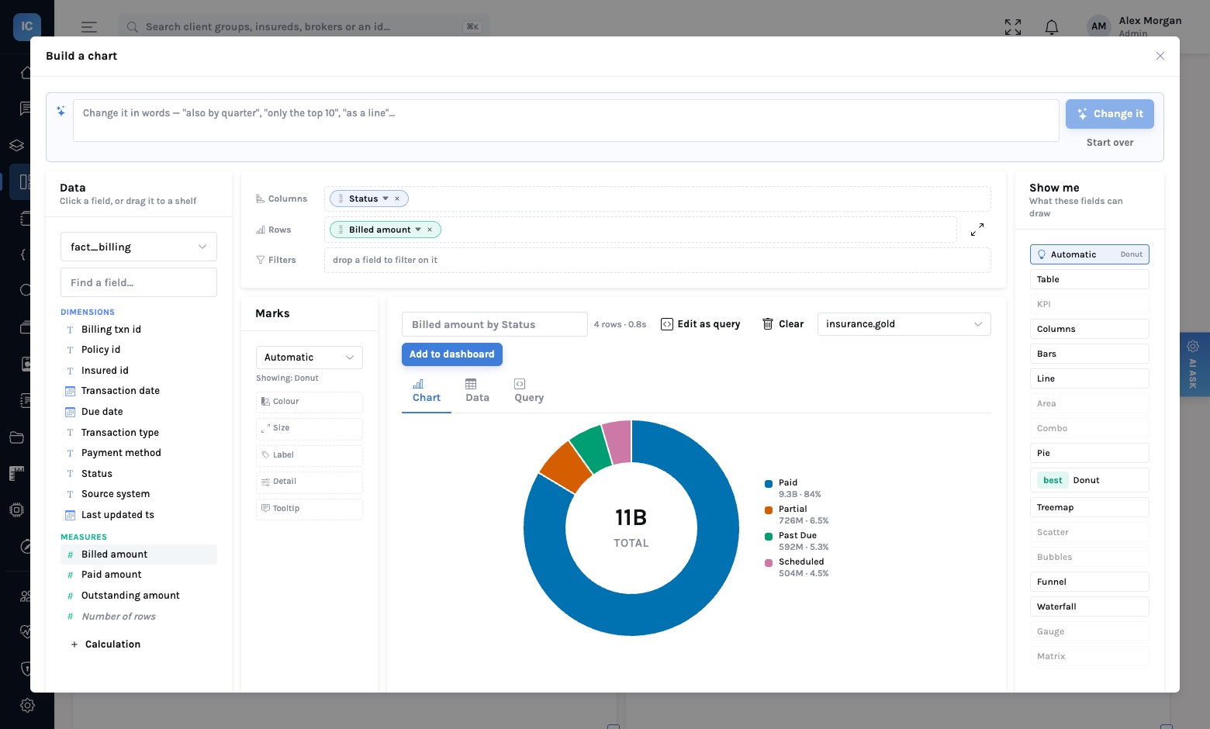Click the Detail marks shelf
The image size is (1210, 729).
(x=309, y=482)
